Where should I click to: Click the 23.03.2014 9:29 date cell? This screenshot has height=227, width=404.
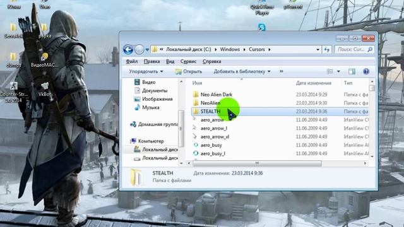(x=311, y=95)
